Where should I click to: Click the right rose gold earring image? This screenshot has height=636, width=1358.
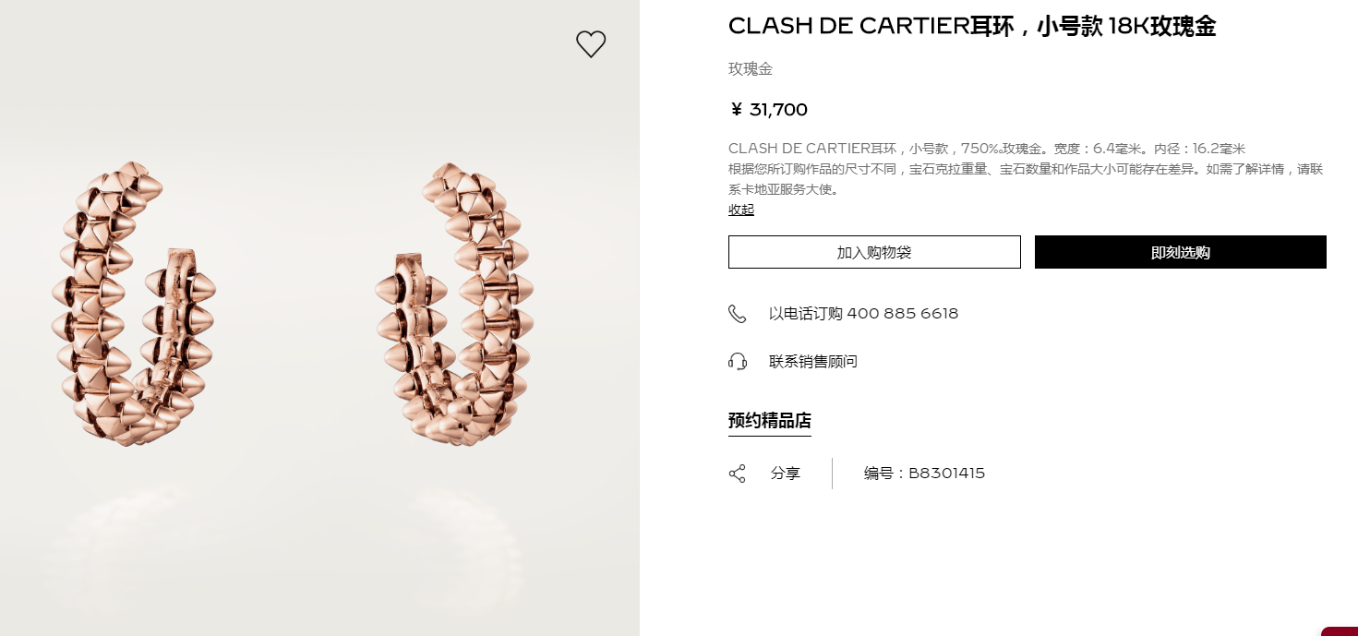point(455,306)
